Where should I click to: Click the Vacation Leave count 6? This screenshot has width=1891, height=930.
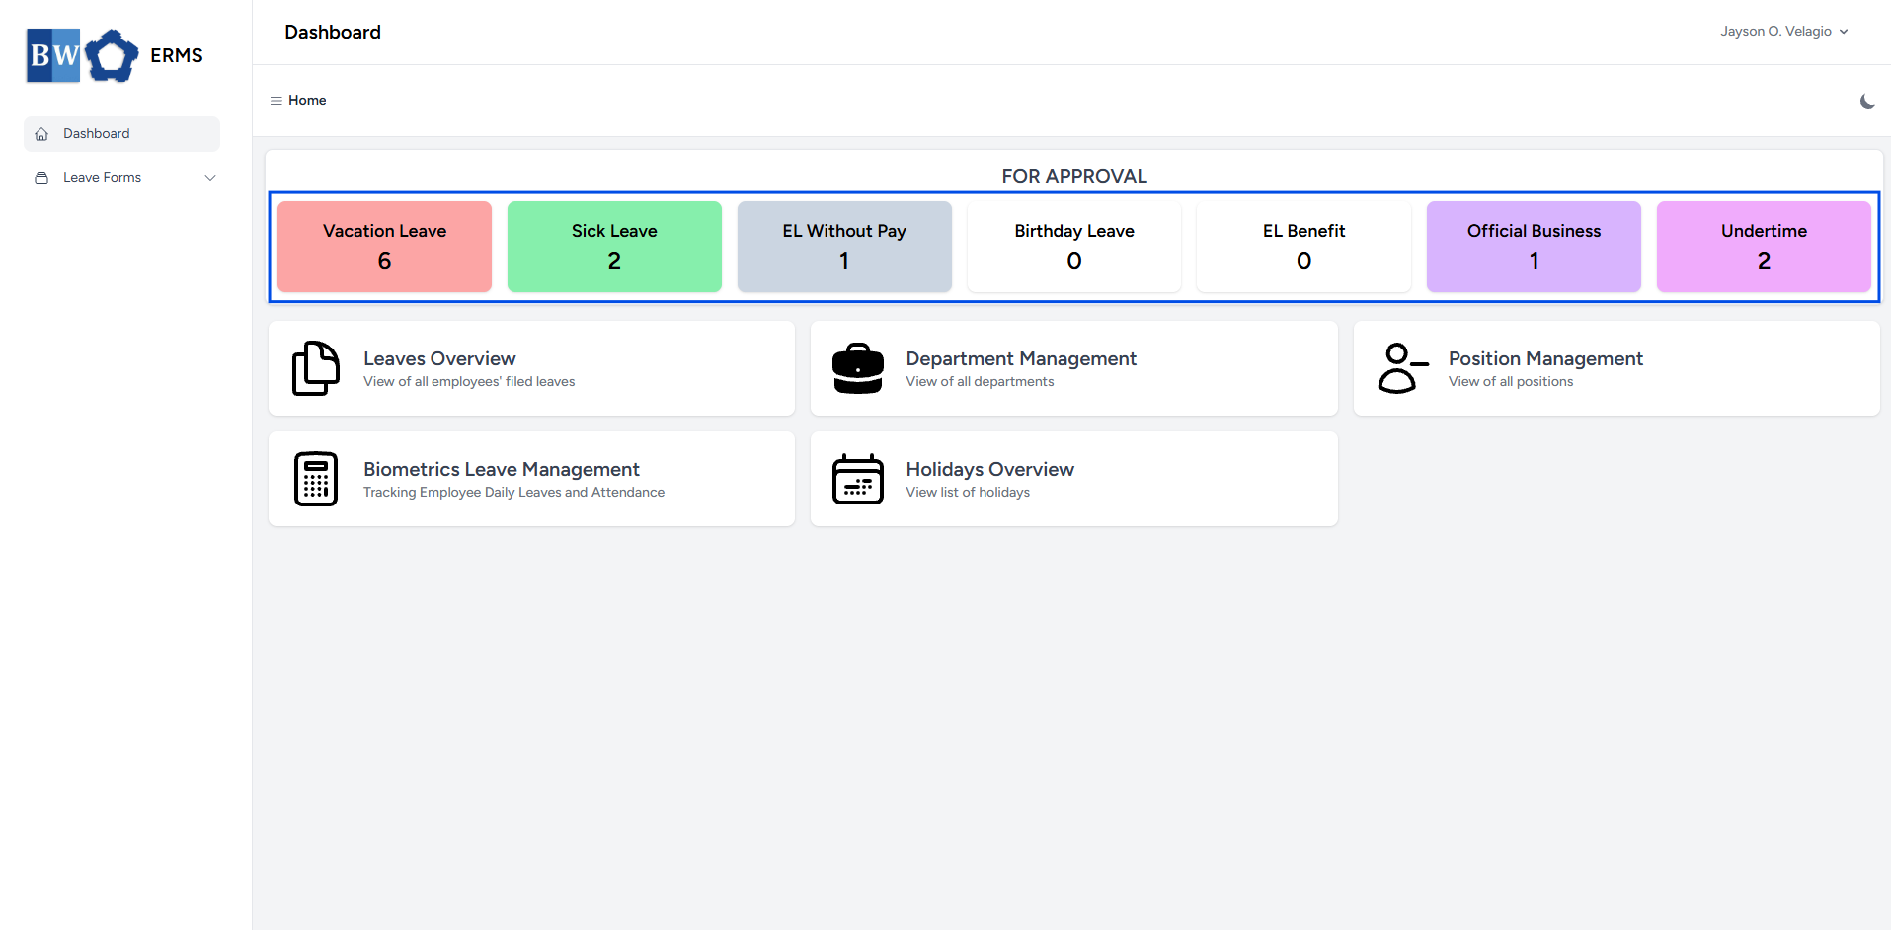(x=384, y=261)
